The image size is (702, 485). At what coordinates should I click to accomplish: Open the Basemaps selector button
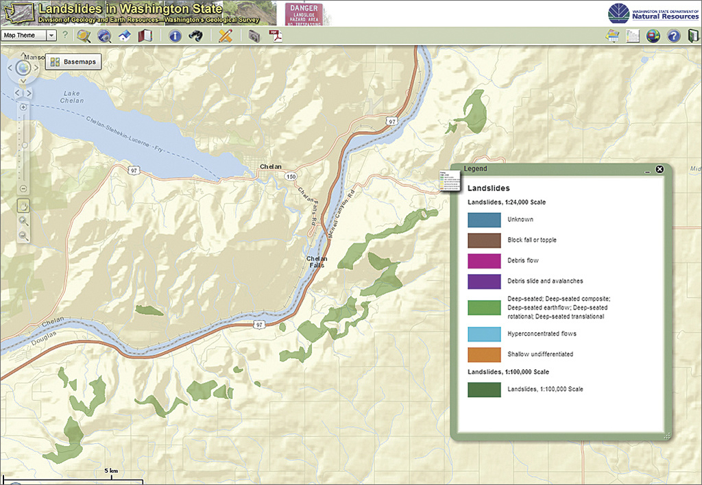click(75, 62)
